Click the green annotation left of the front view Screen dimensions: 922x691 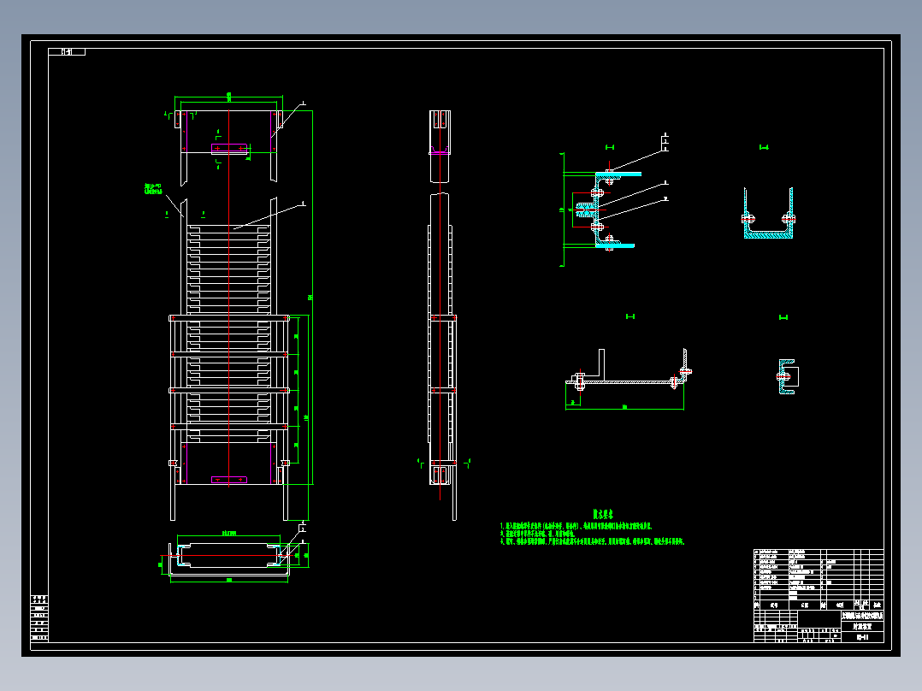pyautogui.click(x=153, y=188)
